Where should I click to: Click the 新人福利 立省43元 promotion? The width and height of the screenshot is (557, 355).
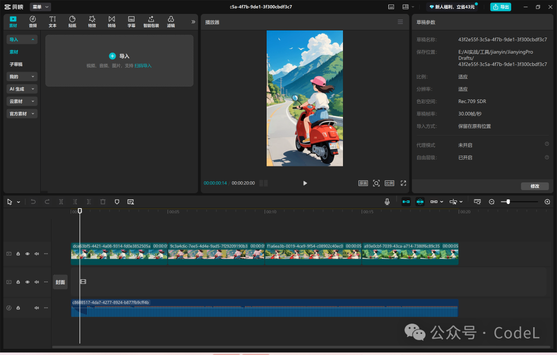point(452,7)
